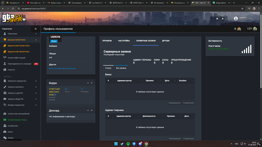Collapse the Дискорд panel arrow
The width and height of the screenshot is (262, 147).
coord(88,111)
